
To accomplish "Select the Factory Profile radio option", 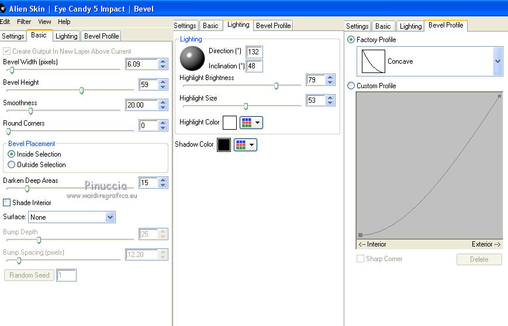I will coord(351,40).
